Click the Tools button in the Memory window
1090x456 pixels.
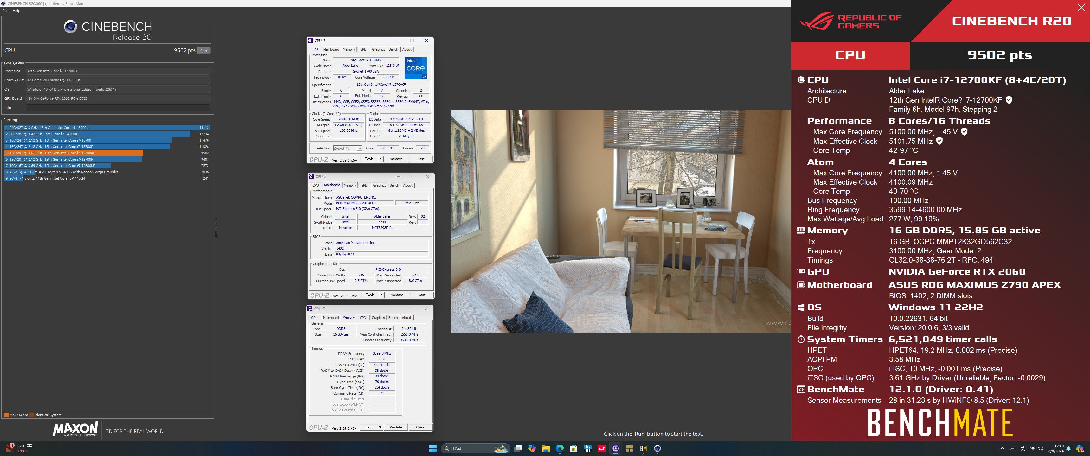[369, 427]
